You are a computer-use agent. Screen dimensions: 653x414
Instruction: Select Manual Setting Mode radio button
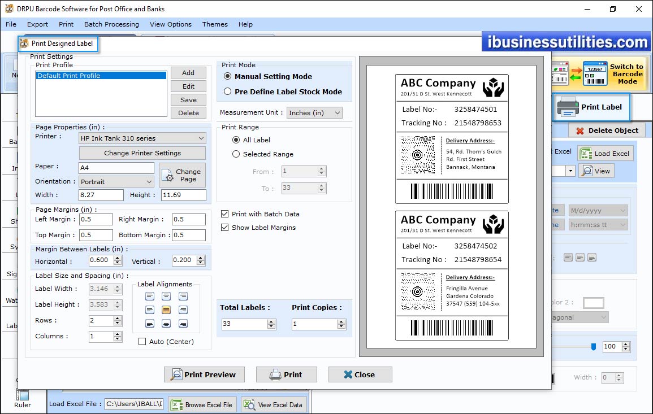pyautogui.click(x=227, y=76)
